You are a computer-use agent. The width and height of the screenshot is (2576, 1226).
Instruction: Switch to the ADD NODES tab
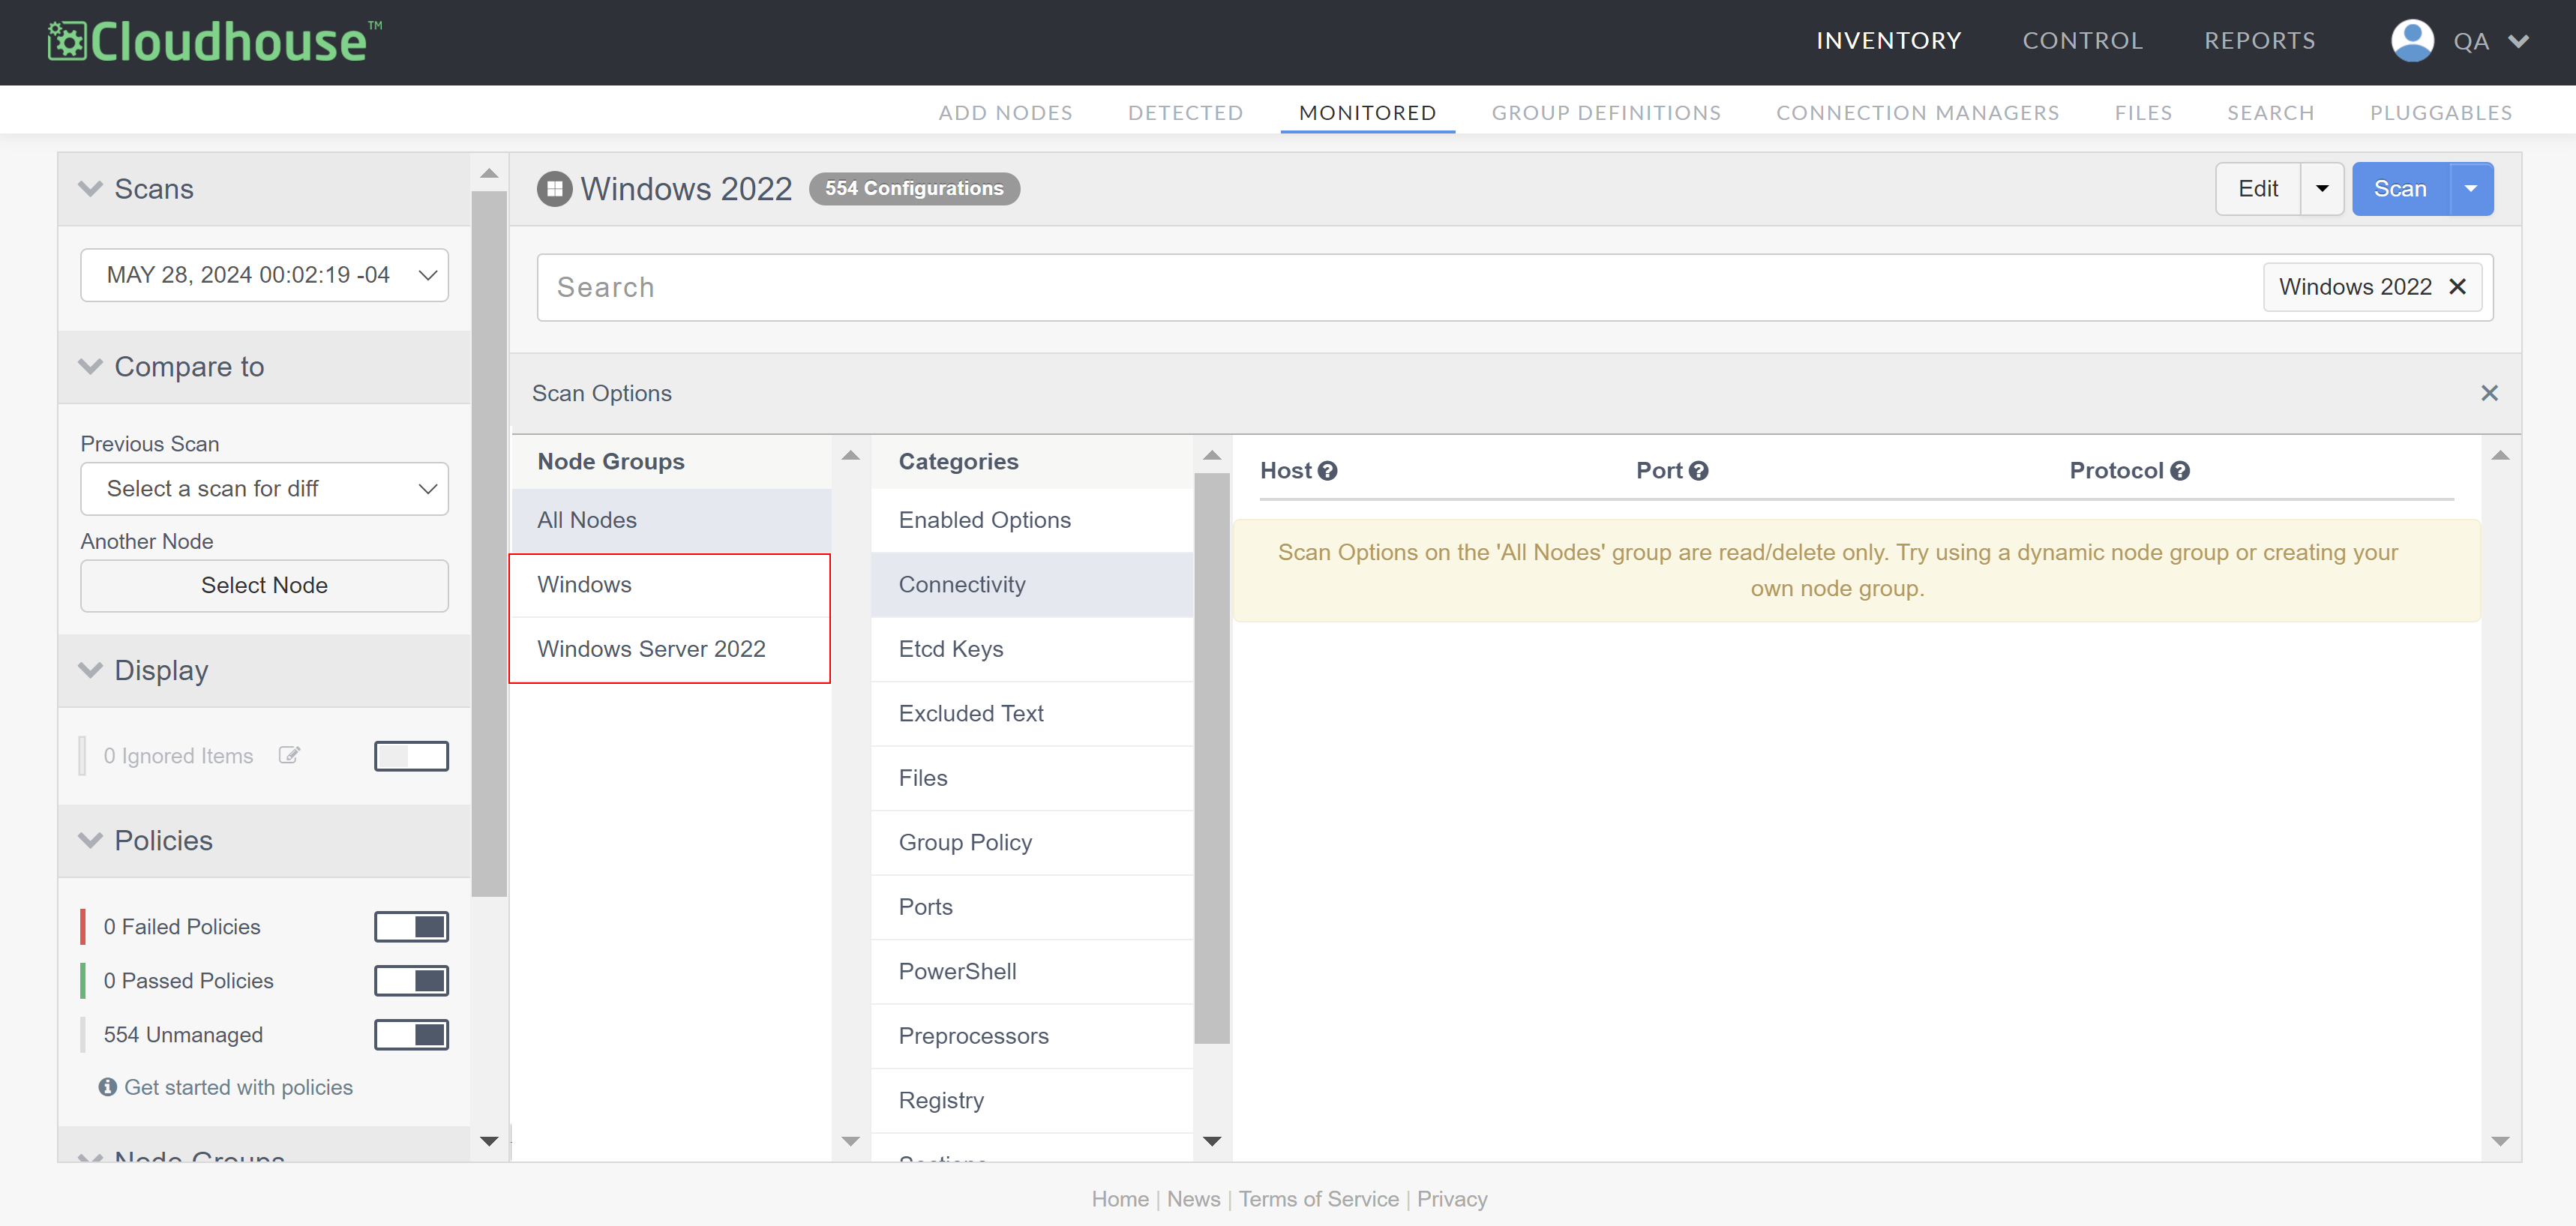coord(1005,113)
